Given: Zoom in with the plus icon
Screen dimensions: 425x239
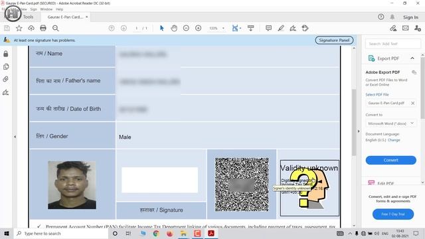Looking at the screenshot, I should tap(198, 28).
